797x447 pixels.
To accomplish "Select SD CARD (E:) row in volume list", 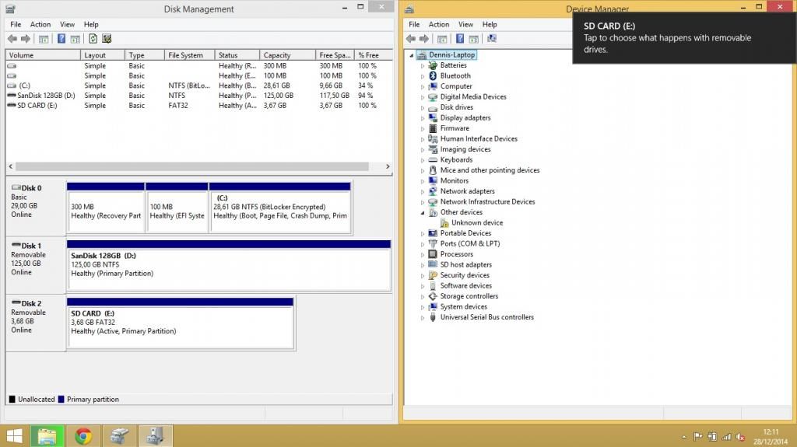I will click(x=198, y=106).
